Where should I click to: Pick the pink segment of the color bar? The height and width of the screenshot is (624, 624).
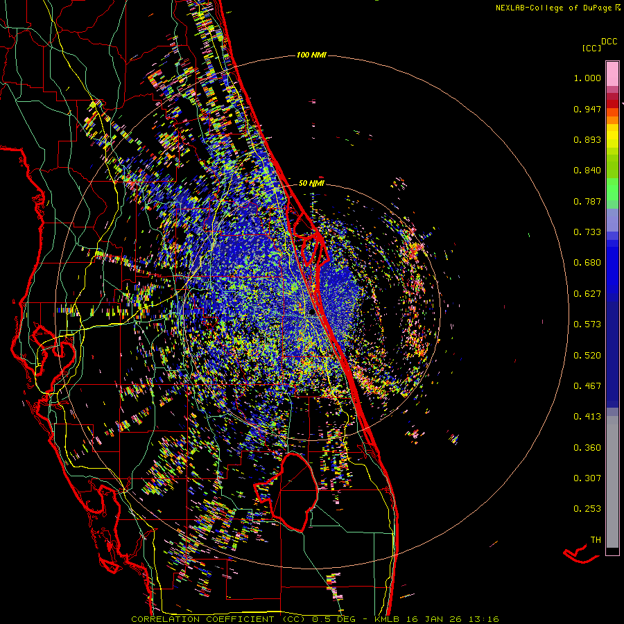612,73
